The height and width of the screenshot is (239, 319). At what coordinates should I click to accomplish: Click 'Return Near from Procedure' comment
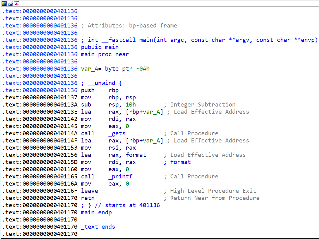(215, 198)
